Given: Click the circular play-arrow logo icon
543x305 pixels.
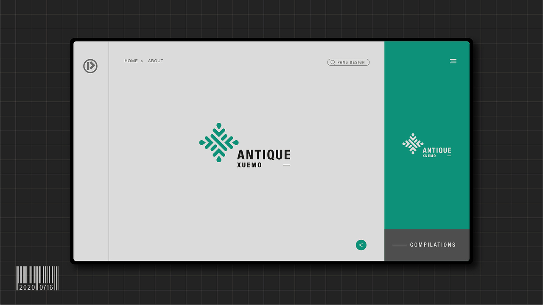Looking at the screenshot, I should click(90, 66).
